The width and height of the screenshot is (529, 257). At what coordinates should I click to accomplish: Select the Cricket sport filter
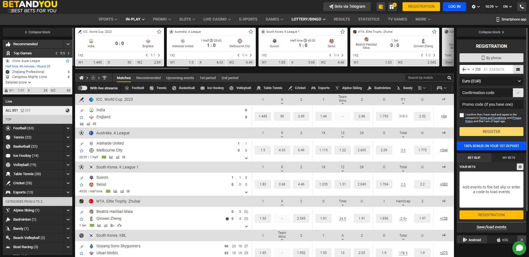point(290,88)
